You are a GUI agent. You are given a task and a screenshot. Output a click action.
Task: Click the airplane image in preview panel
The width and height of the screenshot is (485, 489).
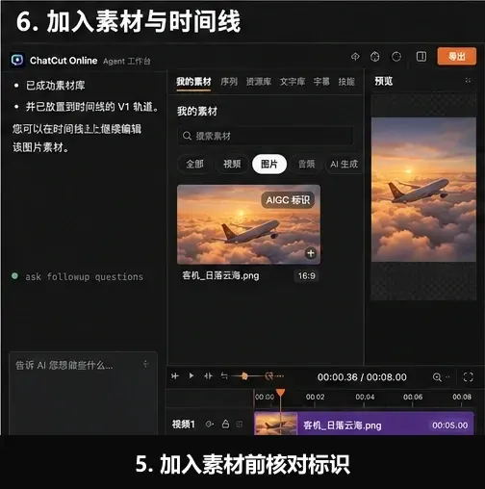[423, 190]
